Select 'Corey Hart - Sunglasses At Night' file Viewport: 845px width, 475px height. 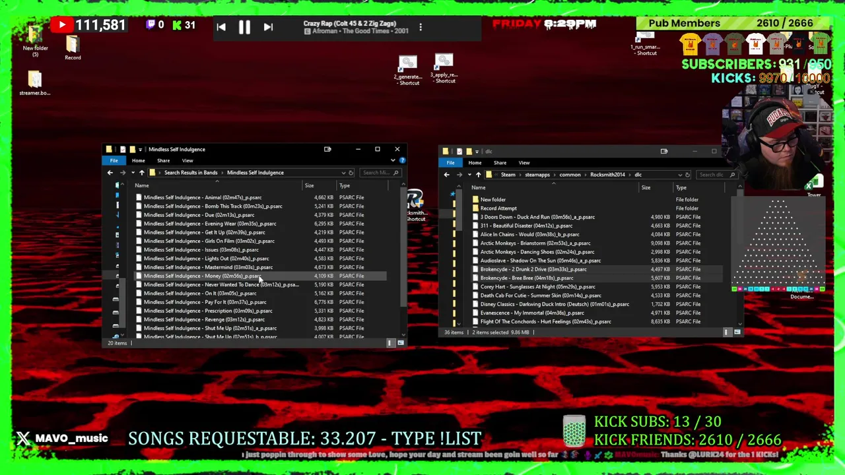tap(597, 286)
